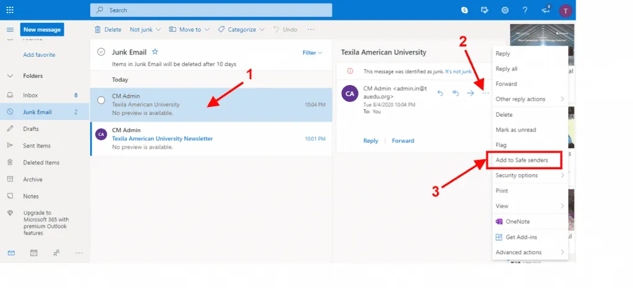Viewport: 633px width, 289px height.
Task: Select Add to Safe senders
Action: (530, 160)
